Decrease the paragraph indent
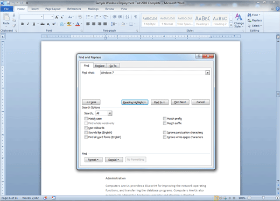The width and height of the screenshot is (280, 201). [x=115, y=17]
